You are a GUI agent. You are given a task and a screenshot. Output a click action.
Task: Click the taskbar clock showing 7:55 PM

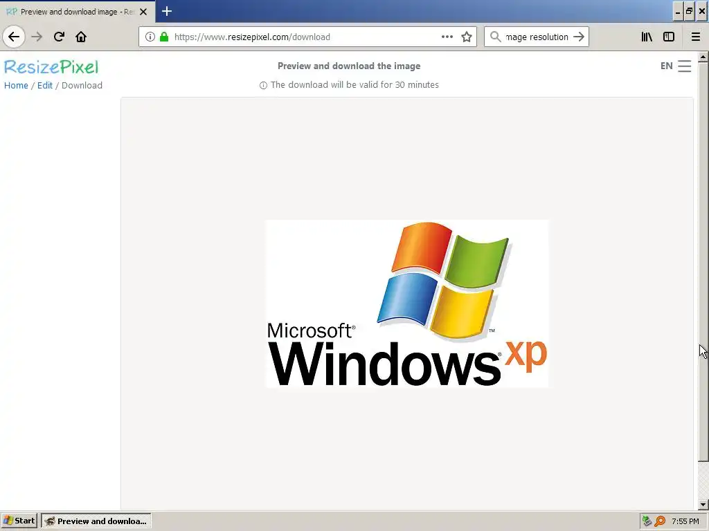[x=685, y=521]
